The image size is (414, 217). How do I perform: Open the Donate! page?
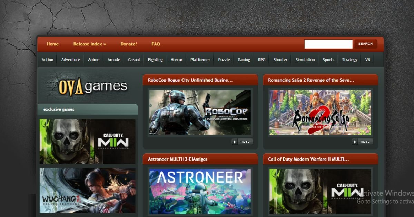pyautogui.click(x=129, y=44)
